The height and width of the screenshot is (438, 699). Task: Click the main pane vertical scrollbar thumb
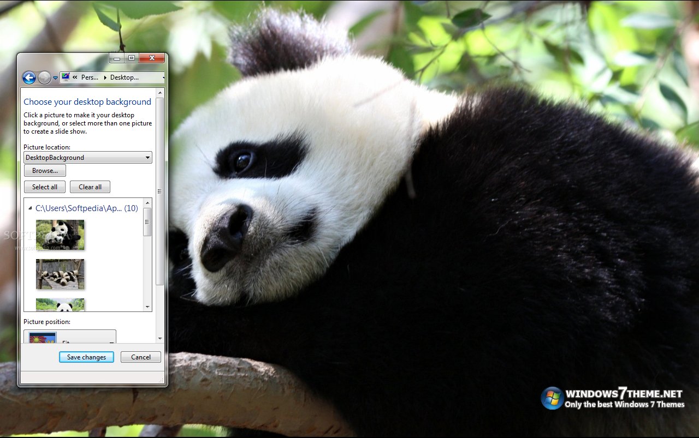coord(159,191)
